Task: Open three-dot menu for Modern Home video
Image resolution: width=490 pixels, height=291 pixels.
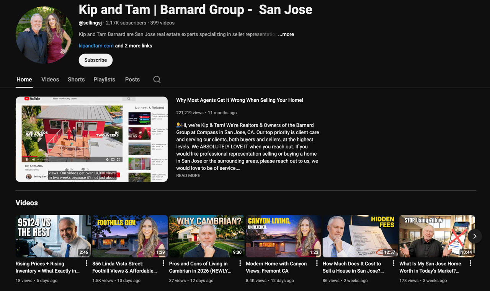Action: pyautogui.click(x=317, y=263)
